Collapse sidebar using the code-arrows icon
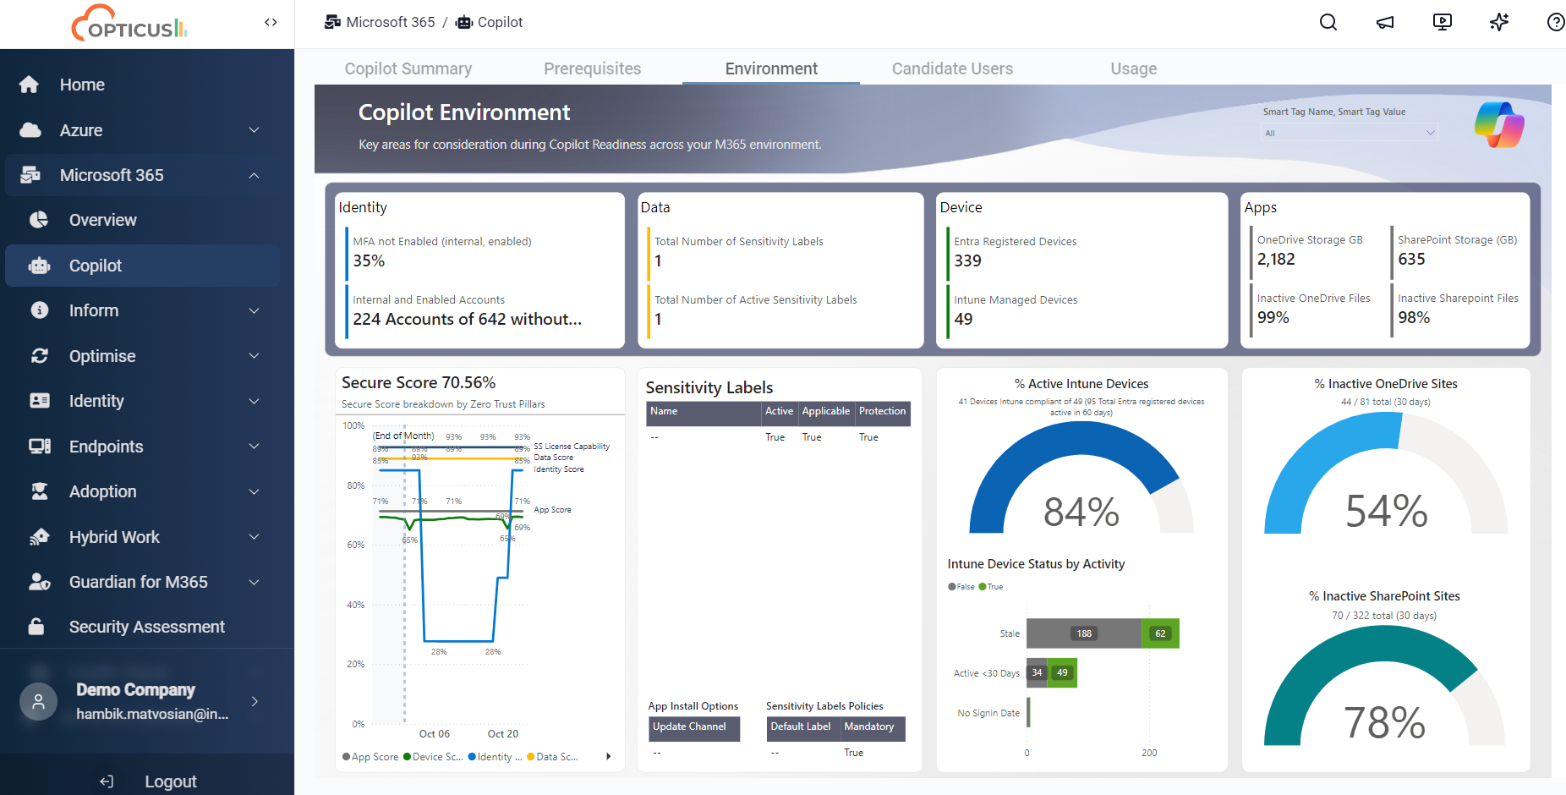Viewport: 1566px width, 795px height. point(271,23)
